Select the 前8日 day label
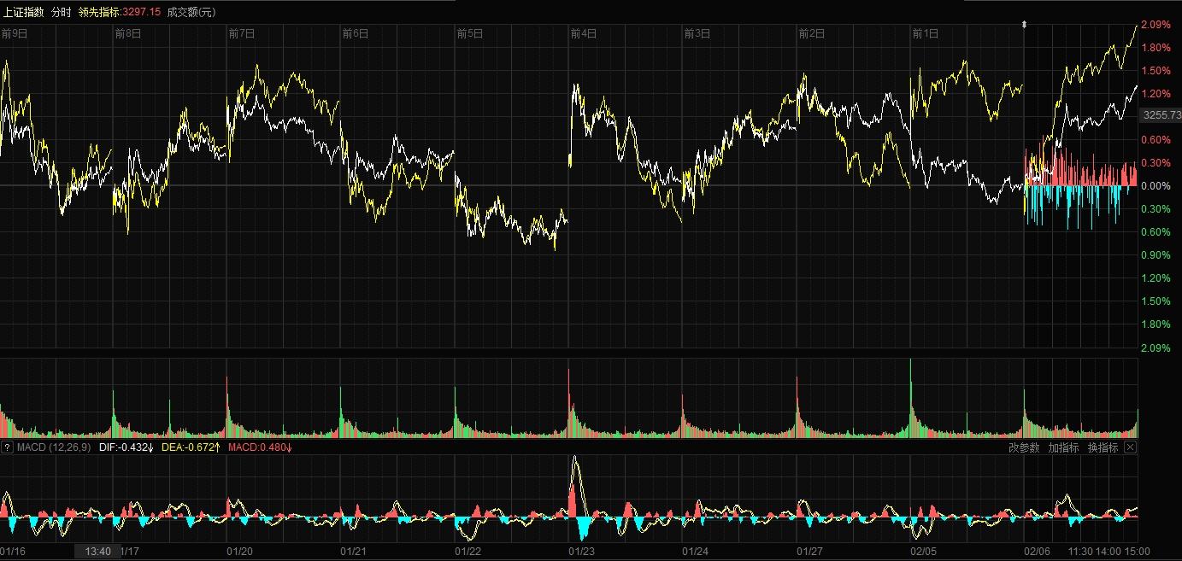 (128, 34)
